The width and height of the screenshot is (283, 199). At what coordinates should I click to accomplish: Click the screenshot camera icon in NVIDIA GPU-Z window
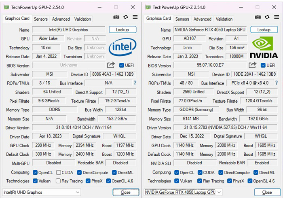pyautogui.click(x=258, y=17)
